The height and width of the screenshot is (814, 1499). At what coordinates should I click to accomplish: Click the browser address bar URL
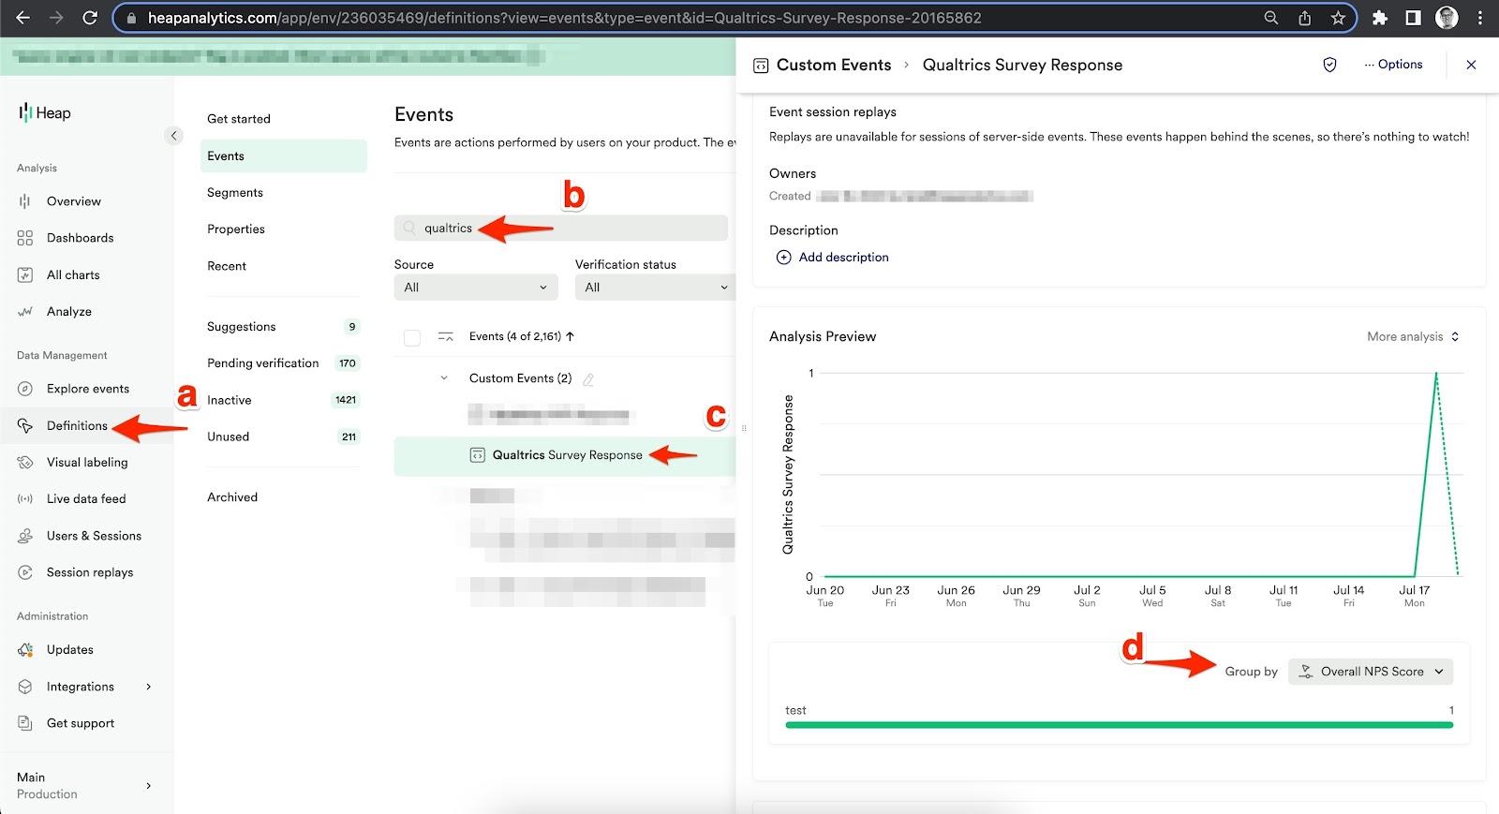tap(564, 18)
